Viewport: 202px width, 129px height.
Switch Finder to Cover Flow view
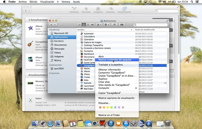pos(92,25)
